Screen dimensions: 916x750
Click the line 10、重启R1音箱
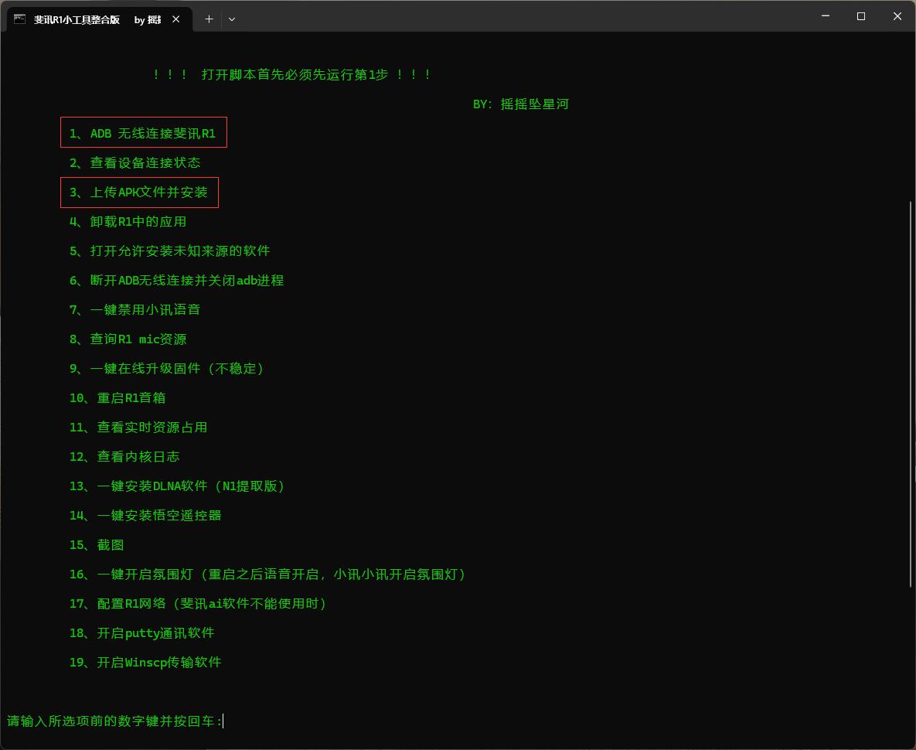coord(117,397)
